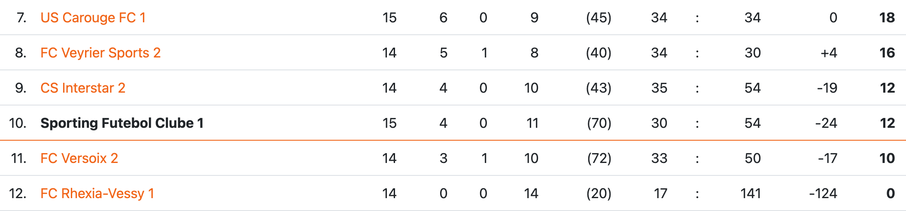Click the bold Sporting Futebol Clube 1 name
The height and width of the screenshot is (211, 906).
pyautogui.click(x=122, y=123)
